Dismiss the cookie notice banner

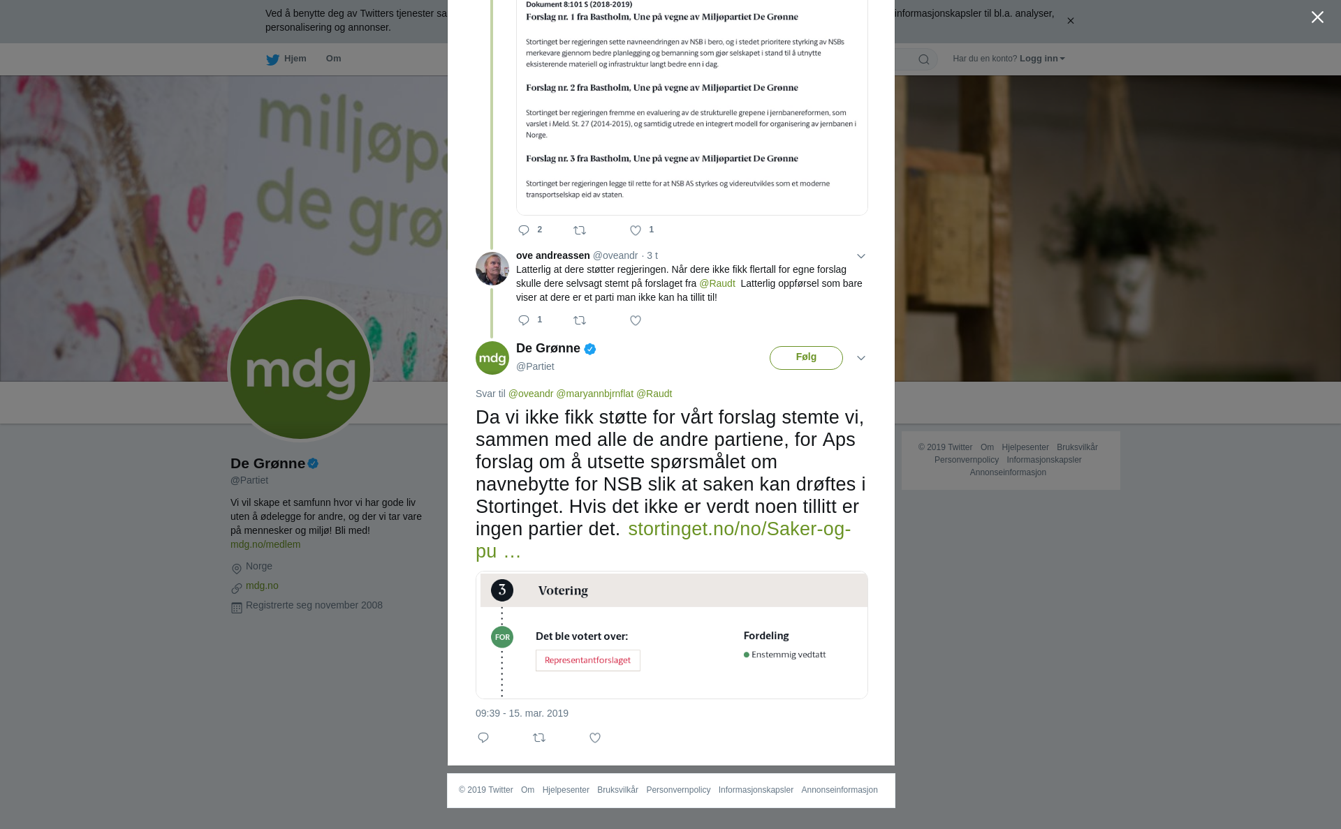(1070, 21)
